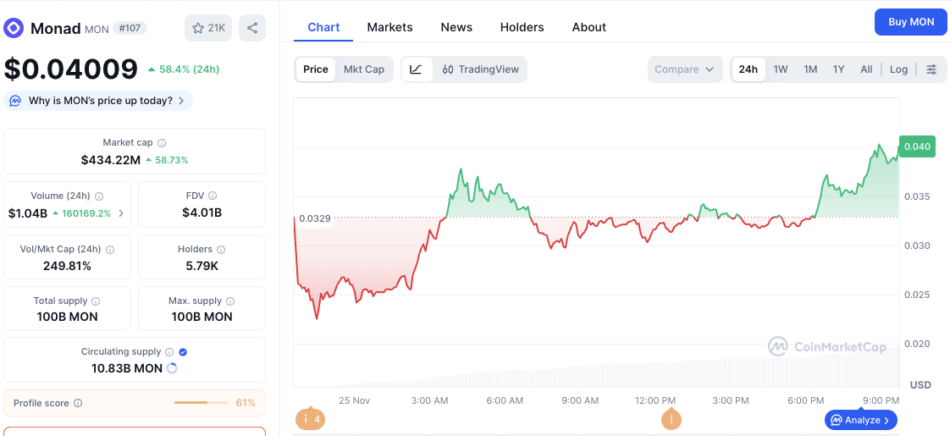
Task: Click the FDV info icon
Action: point(213,196)
